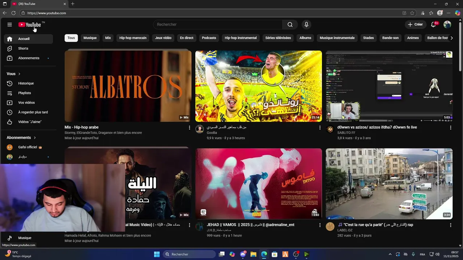The image size is (463, 260).
Task: Open Historique in the sidebar
Action: click(28, 83)
